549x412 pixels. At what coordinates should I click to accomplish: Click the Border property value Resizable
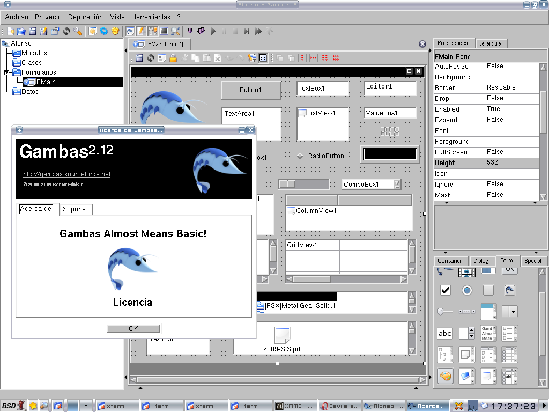[x=513, y=87]
